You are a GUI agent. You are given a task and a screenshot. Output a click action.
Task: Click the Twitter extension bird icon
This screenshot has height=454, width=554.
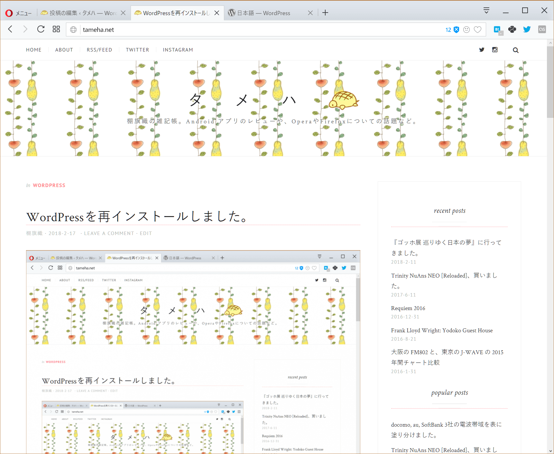527,29
